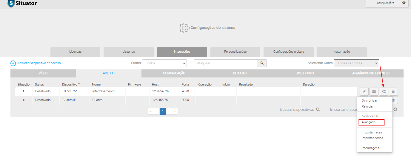Open the Automação tab
Screen dimensions: 411x157
tap(342, 52)
